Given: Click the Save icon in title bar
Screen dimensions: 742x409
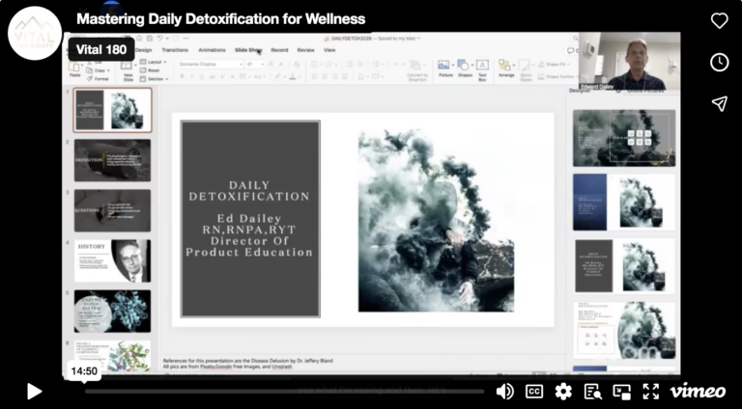Looking at the screenshot, I should [x=150, y=39].
